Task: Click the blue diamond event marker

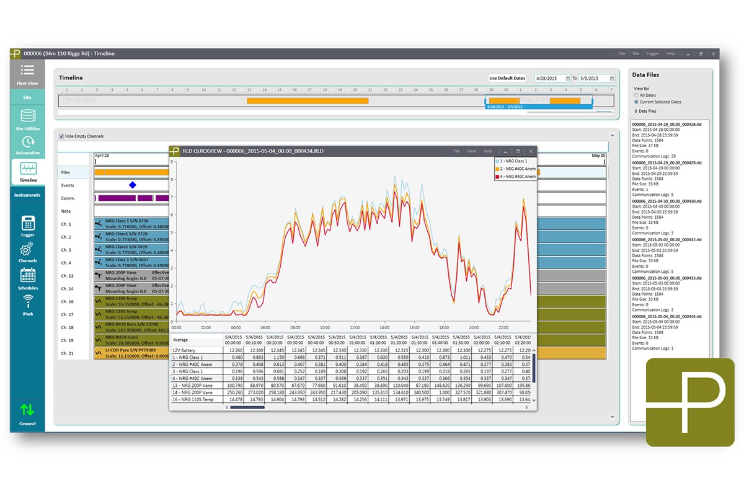Action: pyautogui.click(x=132, y=185)
